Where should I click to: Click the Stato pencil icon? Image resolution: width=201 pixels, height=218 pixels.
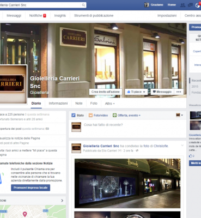[74, 115]
